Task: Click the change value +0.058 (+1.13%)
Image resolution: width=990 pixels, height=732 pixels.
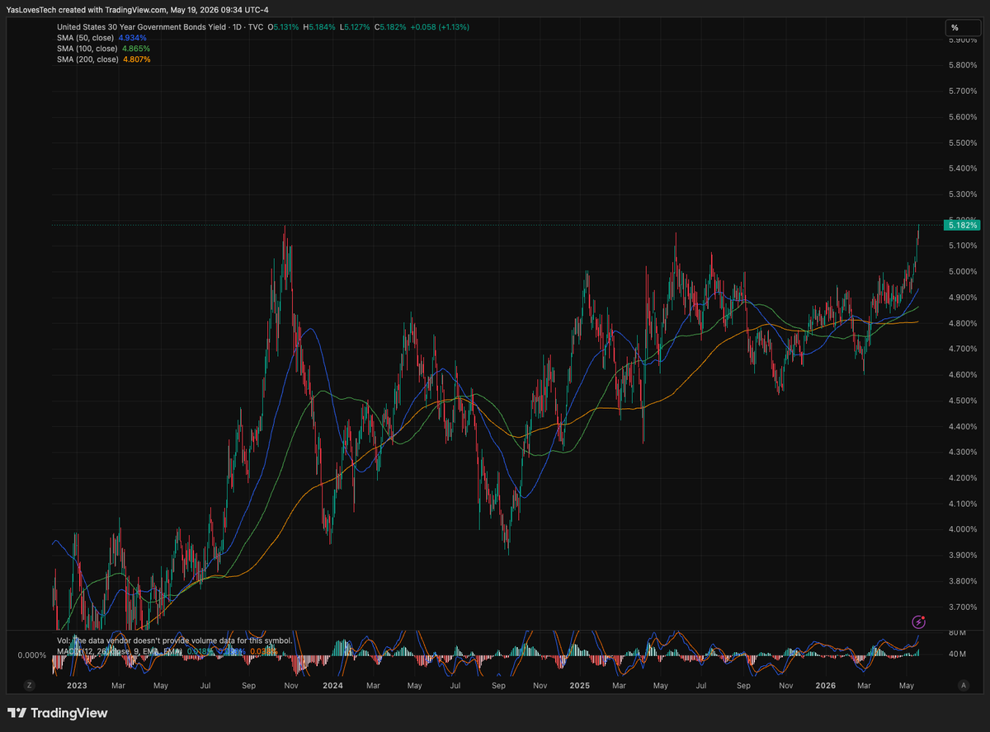Action: coord(441,27)
